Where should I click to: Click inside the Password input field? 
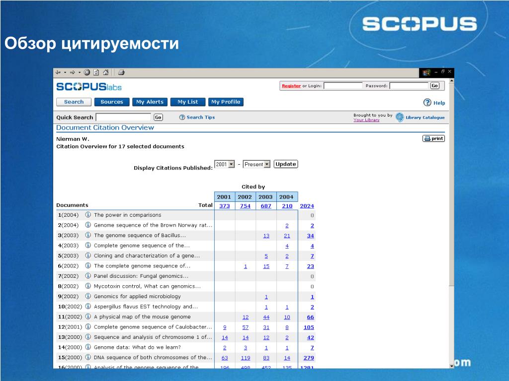coord(409,85)
